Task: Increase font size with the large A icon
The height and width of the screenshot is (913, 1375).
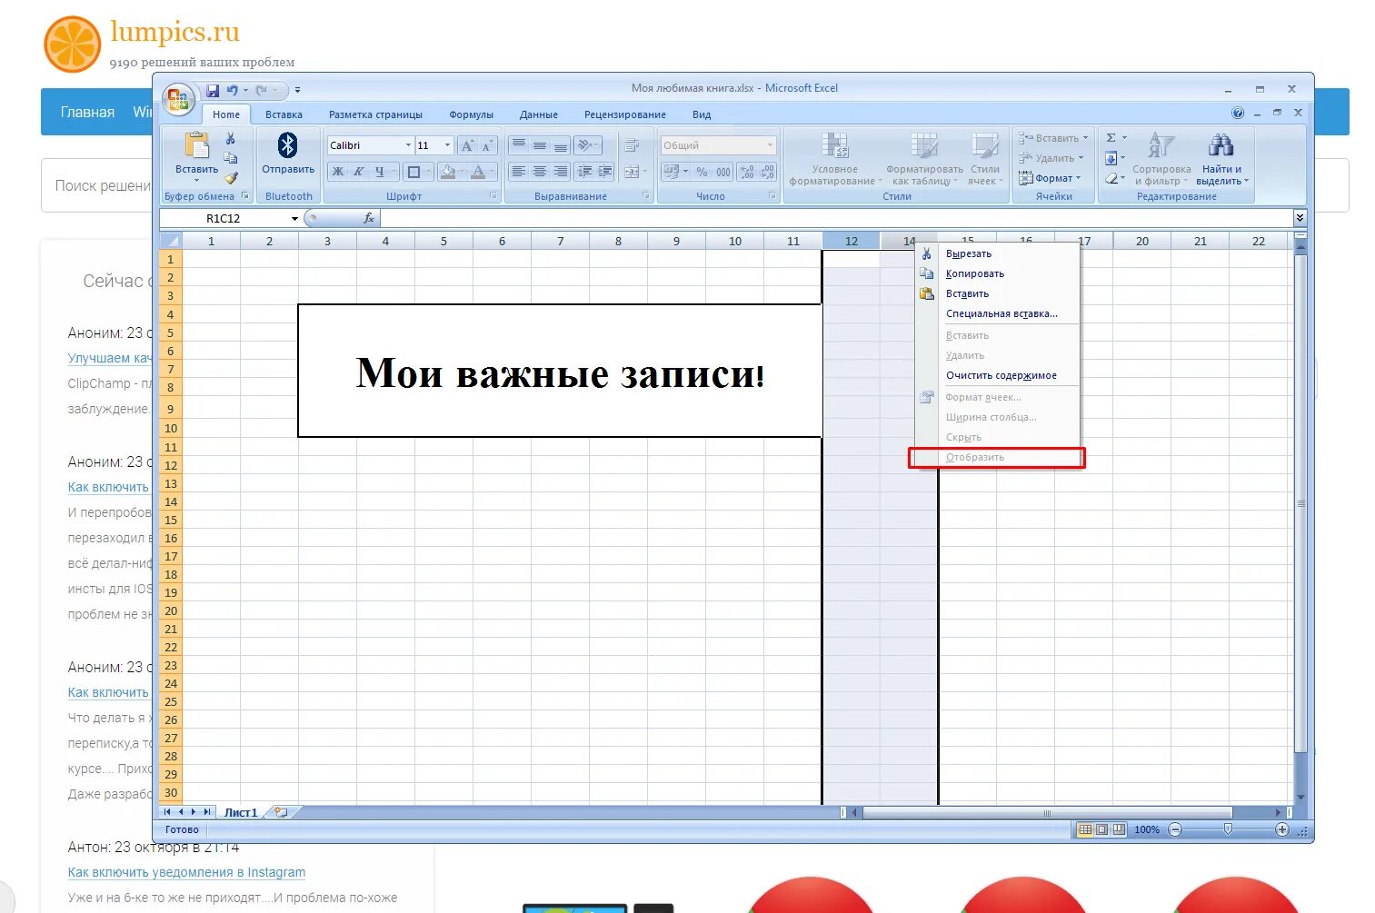Action: [x=467, y=145]
